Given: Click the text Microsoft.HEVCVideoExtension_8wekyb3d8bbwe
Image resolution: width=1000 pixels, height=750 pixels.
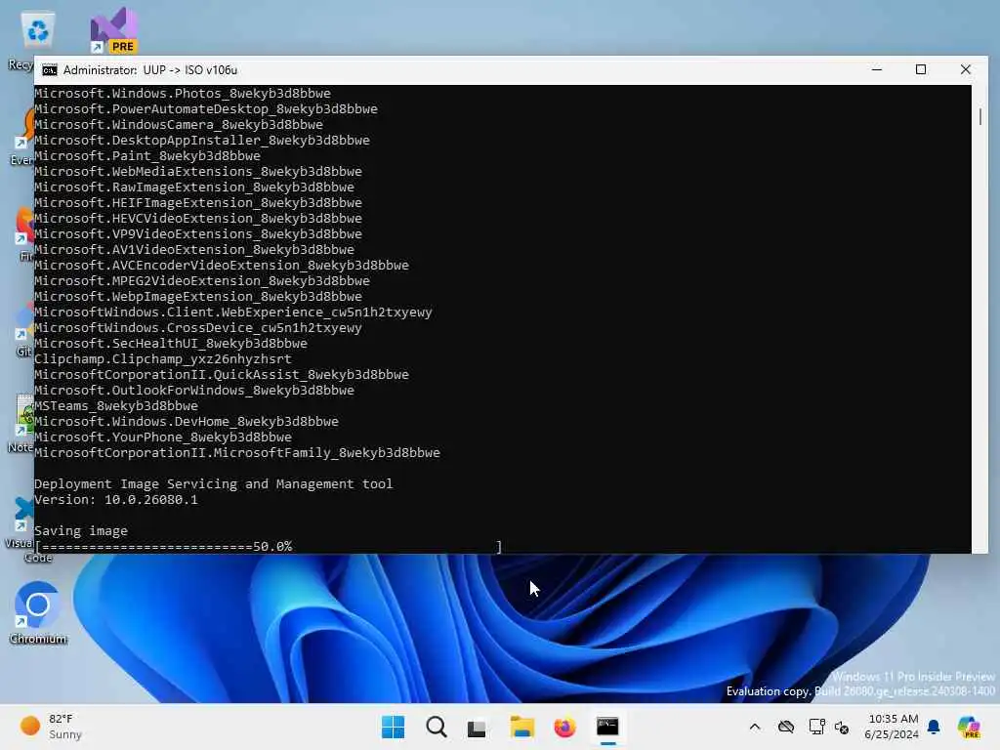Looking at the screenshot, I should [x=198, y=219].
